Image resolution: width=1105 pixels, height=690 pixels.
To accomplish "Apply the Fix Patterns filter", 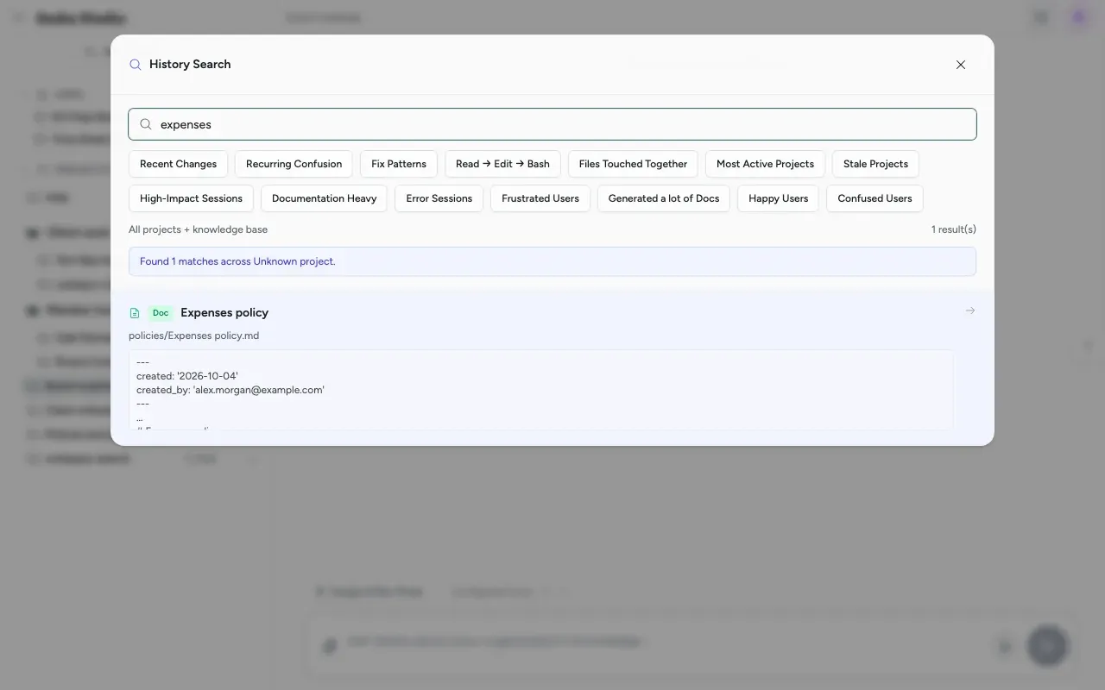I will (399, 164).
